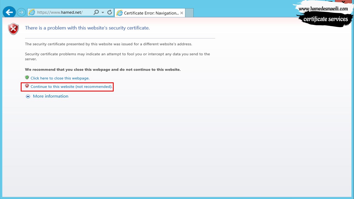Click the security certificate problem heading
The width and height of the screenshot is (354, 199).
(87, 28)
